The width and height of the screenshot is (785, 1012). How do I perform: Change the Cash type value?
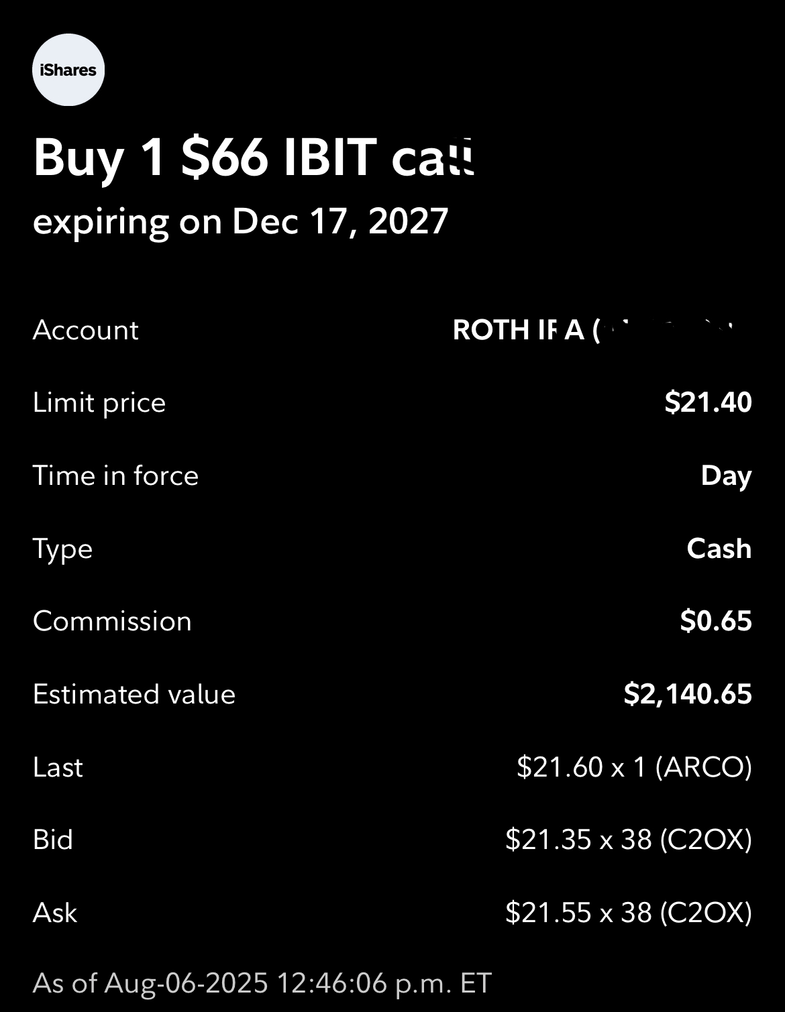[719, 549]
